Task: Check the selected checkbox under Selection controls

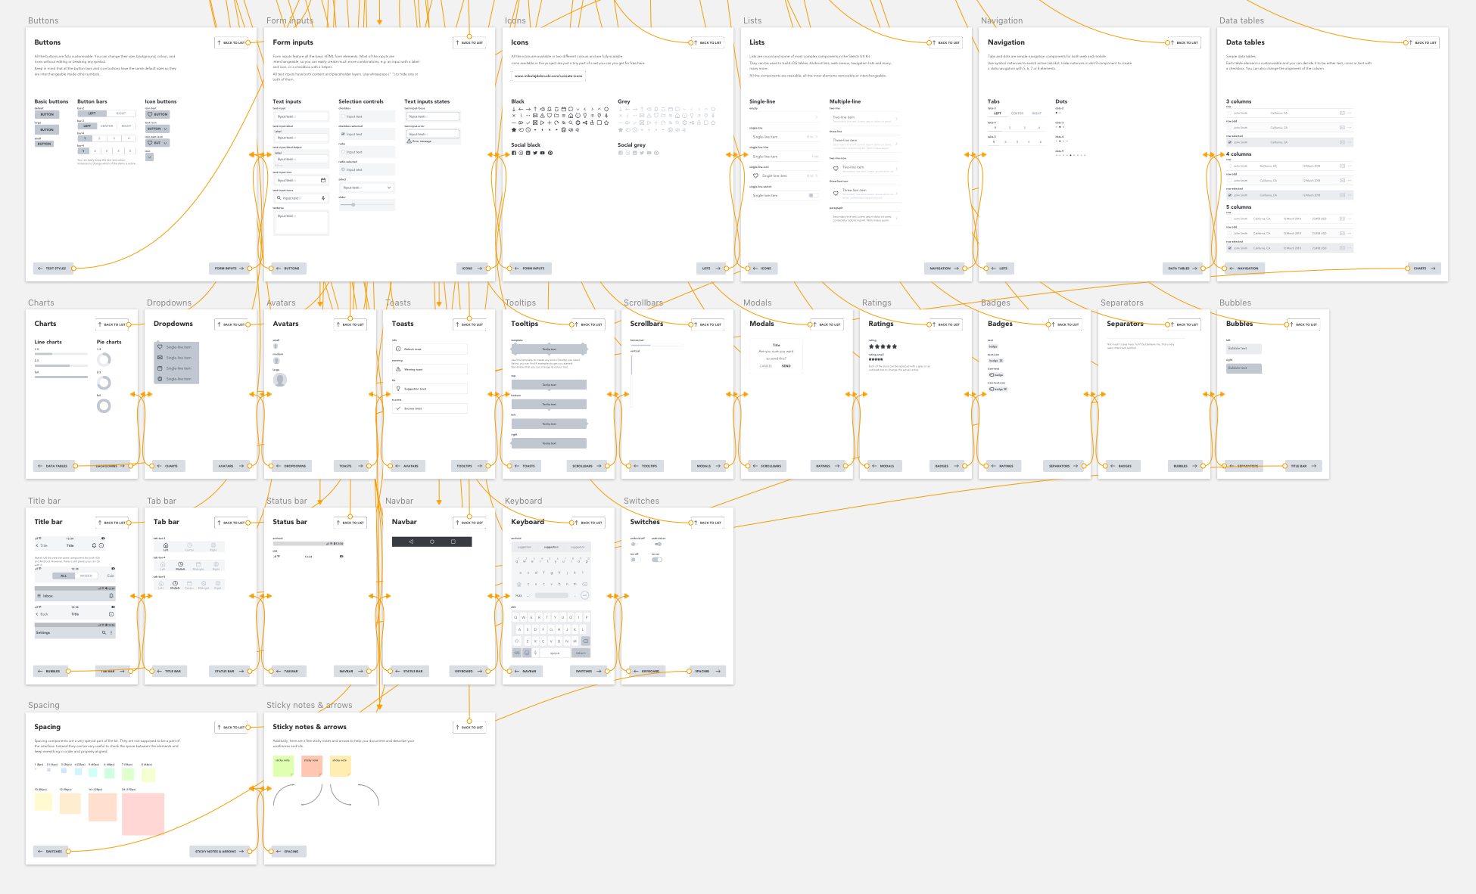Action: coord(343,134)
